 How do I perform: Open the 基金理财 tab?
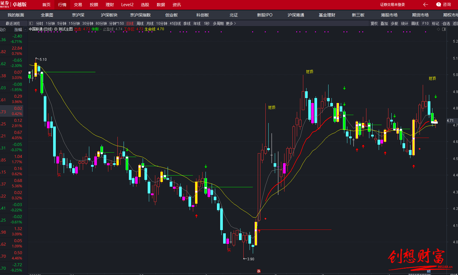coord(327,15)
